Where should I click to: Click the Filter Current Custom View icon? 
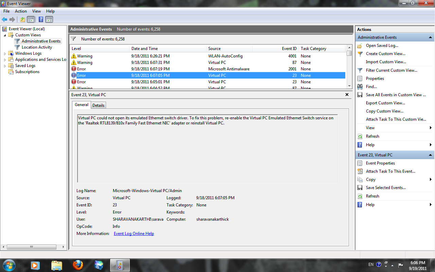tap(360, 70)
